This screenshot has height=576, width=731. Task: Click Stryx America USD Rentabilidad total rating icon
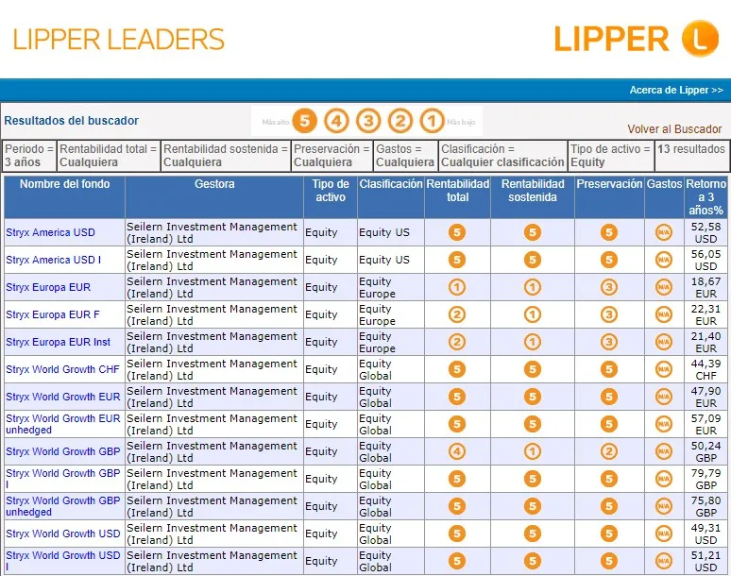(457, 232)
